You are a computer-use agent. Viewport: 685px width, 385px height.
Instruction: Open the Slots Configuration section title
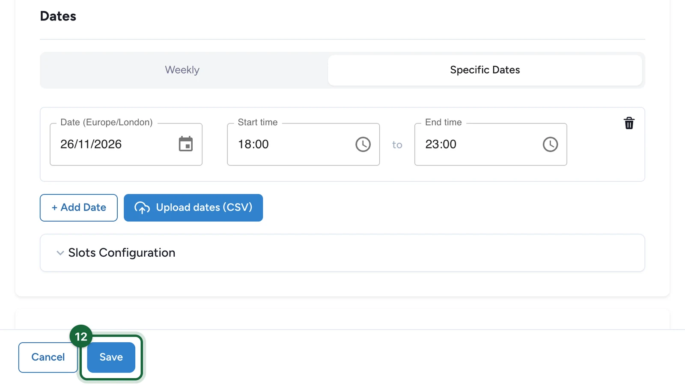(x=122, y=253)
